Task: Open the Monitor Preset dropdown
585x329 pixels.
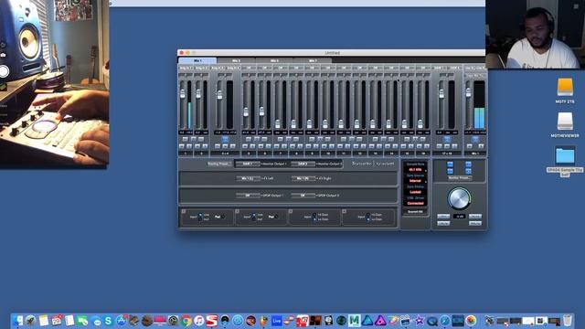Action: click(x=459, y=178)
